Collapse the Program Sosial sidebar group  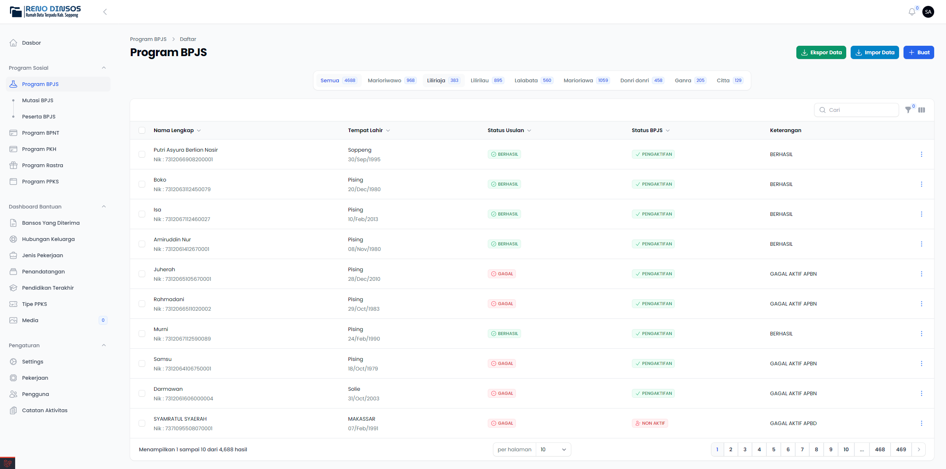(x=104, y=68)
